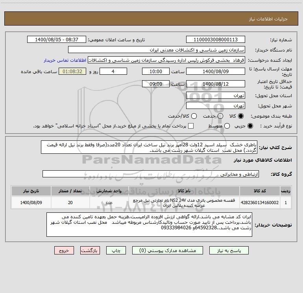Click response deadline date 1400/08/09 field
This screenshot has width=303, height=293.
click(x=216, y=71)
